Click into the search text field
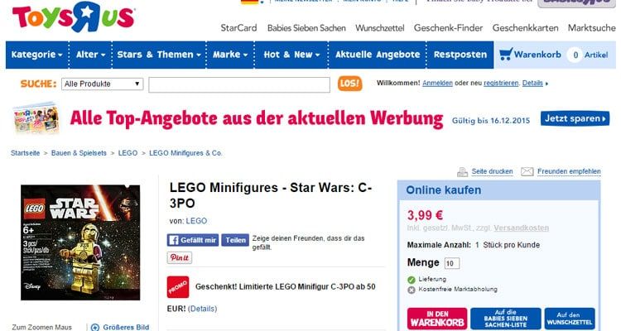 [x=239, y=84]
